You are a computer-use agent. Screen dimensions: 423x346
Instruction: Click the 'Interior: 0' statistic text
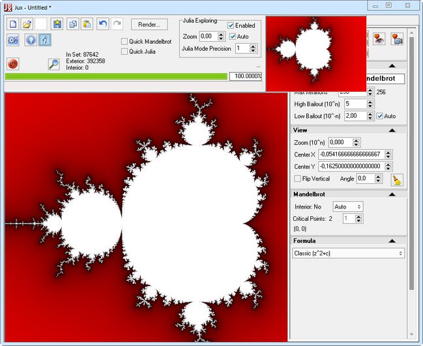(77, 67)
